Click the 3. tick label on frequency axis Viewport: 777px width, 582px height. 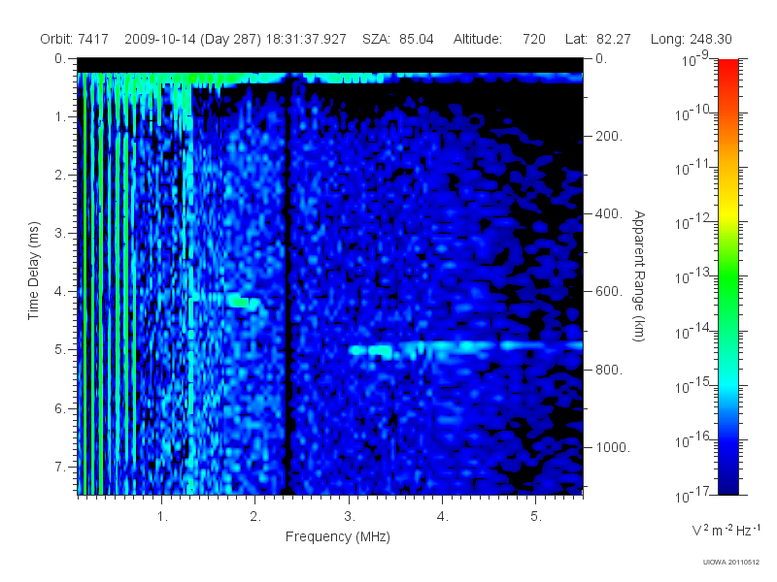pyautogui.click(x=350, y=517)
